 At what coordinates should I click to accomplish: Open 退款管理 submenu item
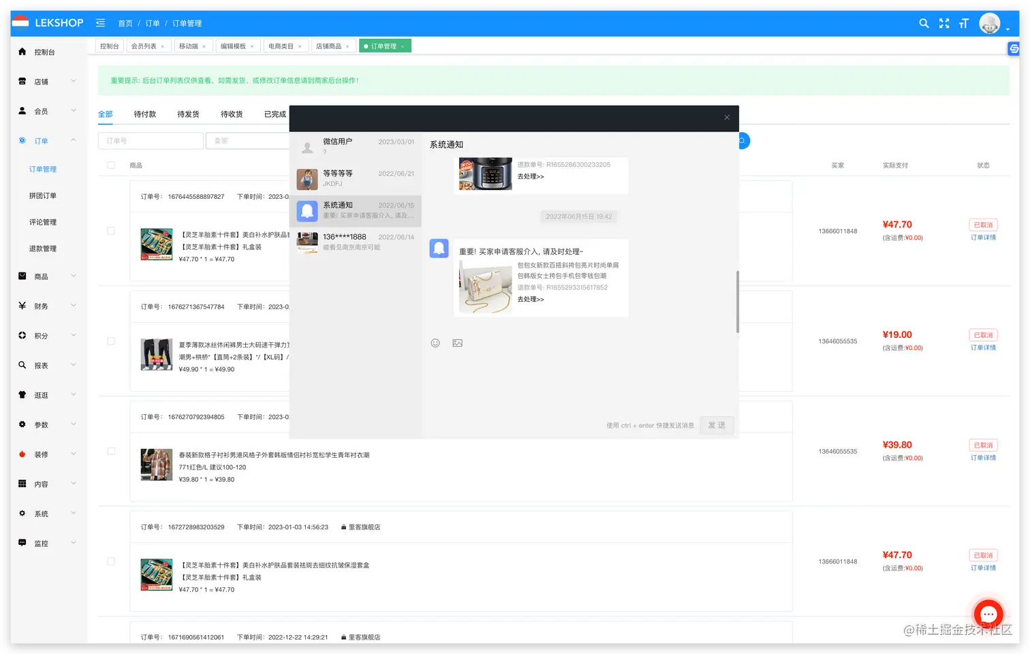click(43, 249)
